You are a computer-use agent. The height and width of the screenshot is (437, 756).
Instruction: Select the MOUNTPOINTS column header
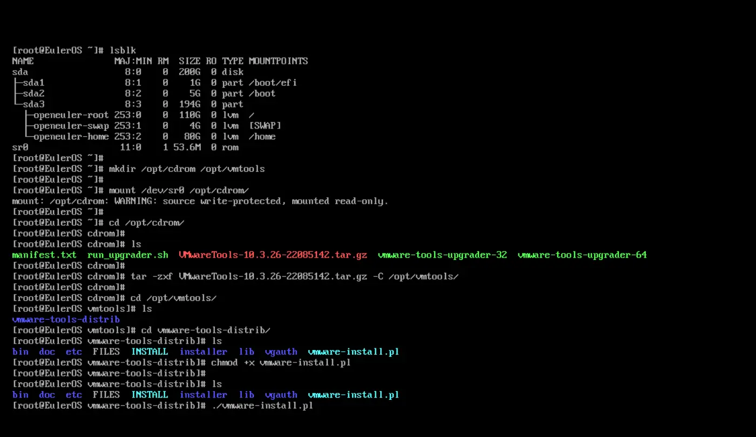278,61
